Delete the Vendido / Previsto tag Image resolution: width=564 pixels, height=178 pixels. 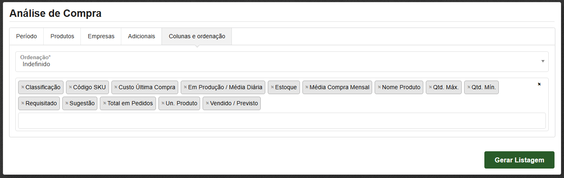(207, 103)
